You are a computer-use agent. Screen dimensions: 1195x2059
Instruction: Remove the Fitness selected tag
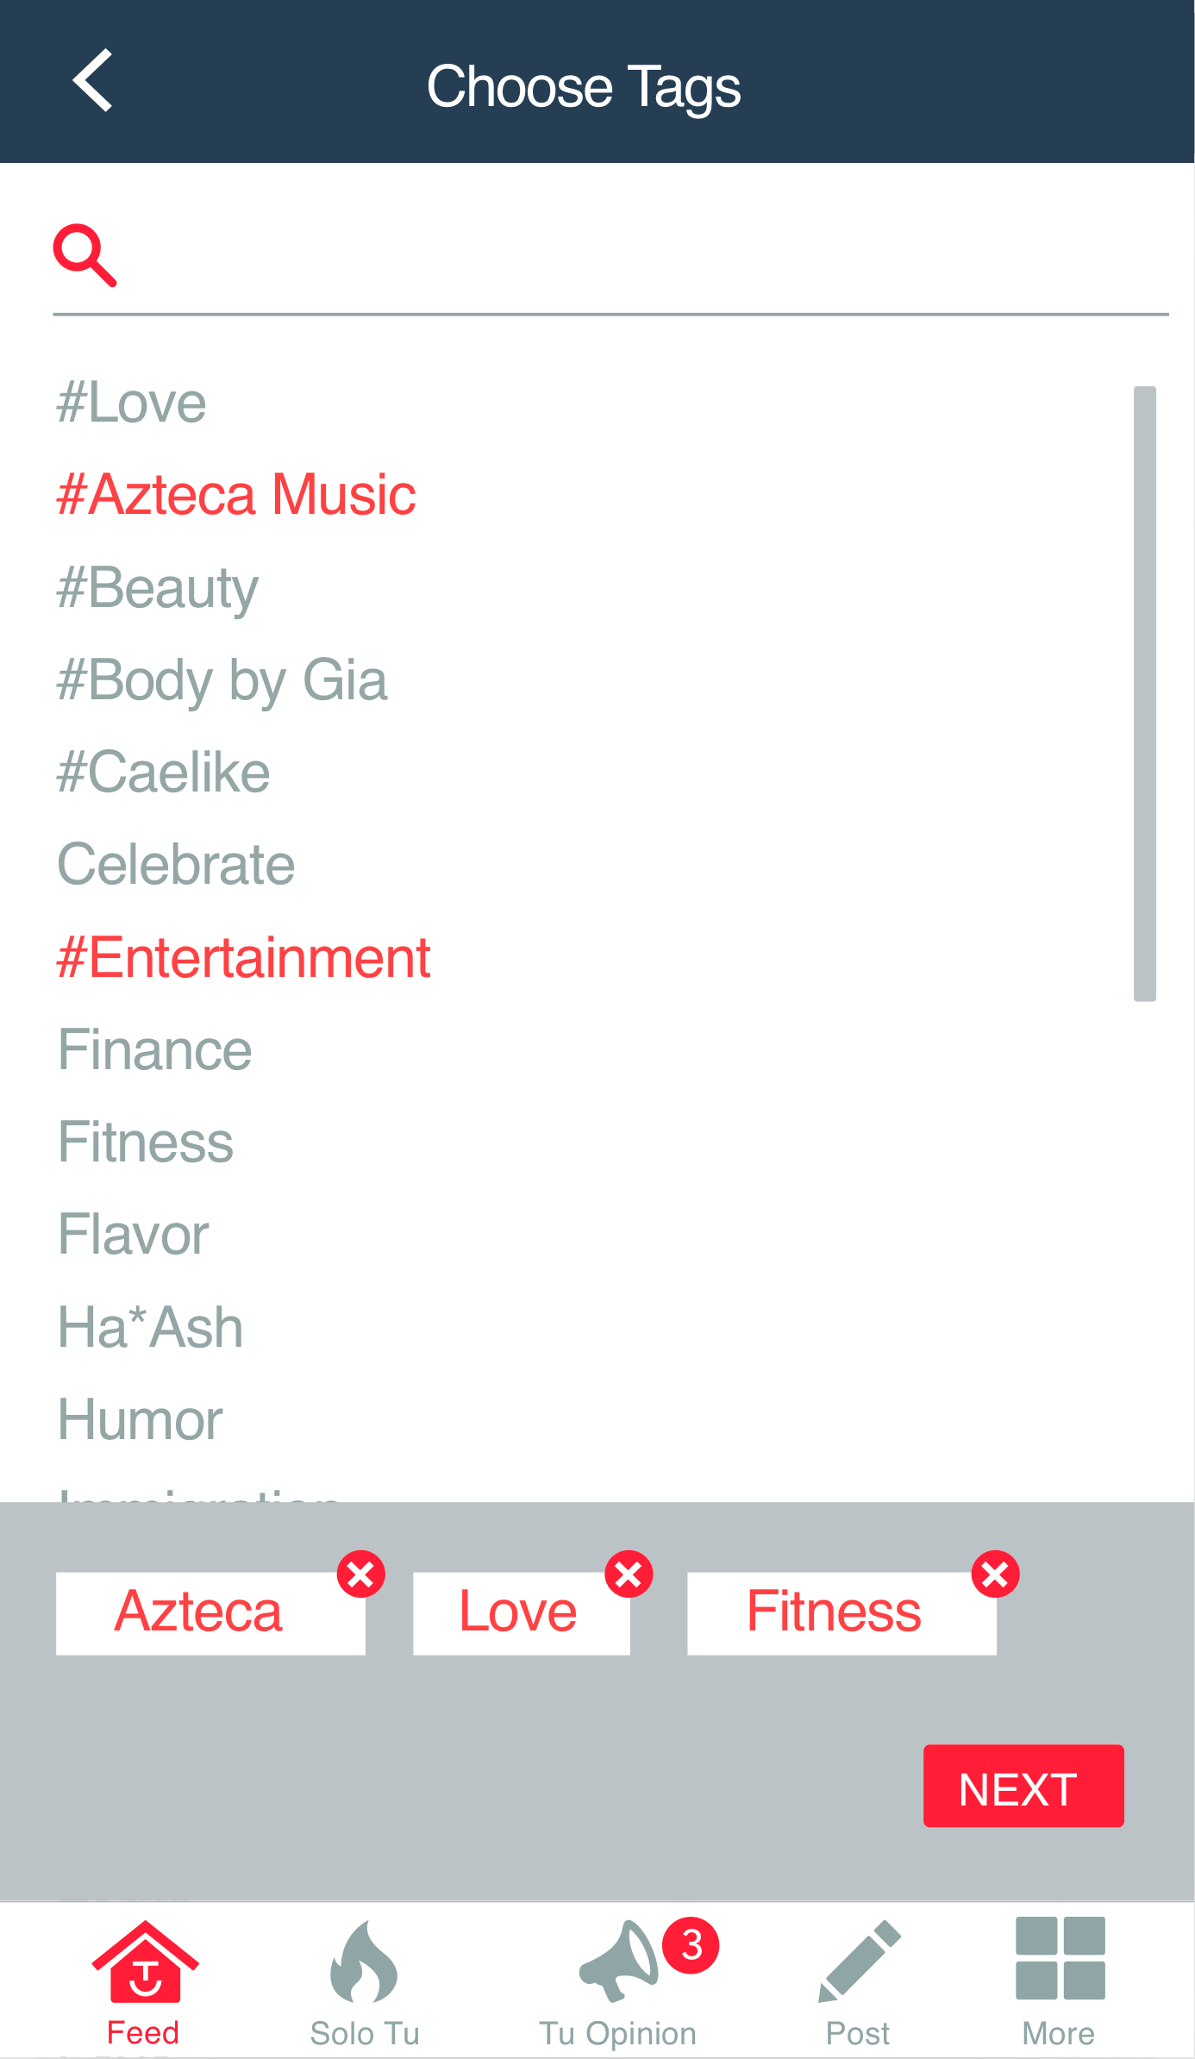pos(995,1574)
